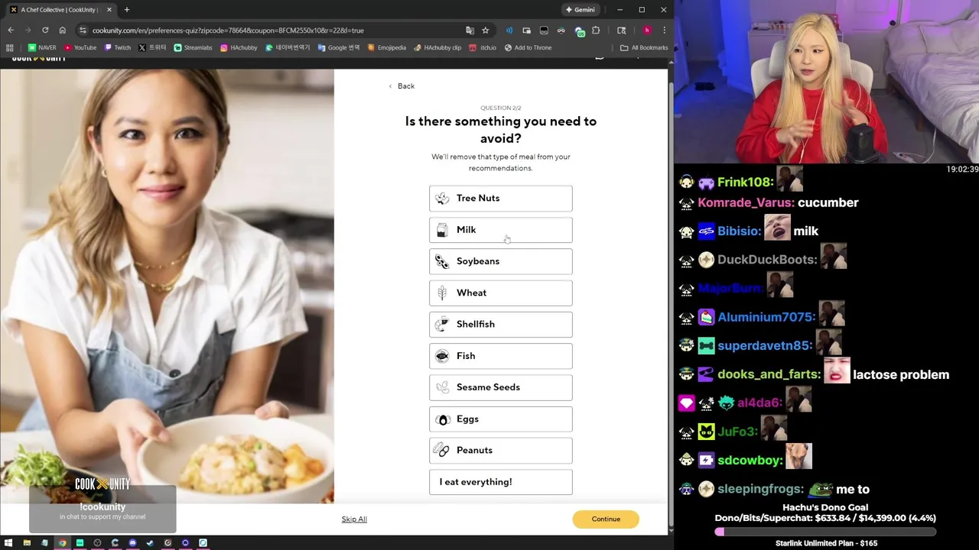Click the browser back arrow
The width and height of the screenshot is (979, 550).
[11, 31]
